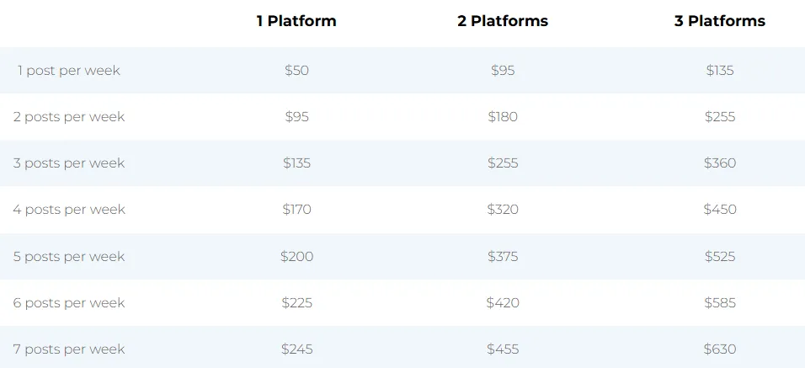The image size is (805, 368).
Task: Click the 1 Platform column header
Action: tap(296, 21)
